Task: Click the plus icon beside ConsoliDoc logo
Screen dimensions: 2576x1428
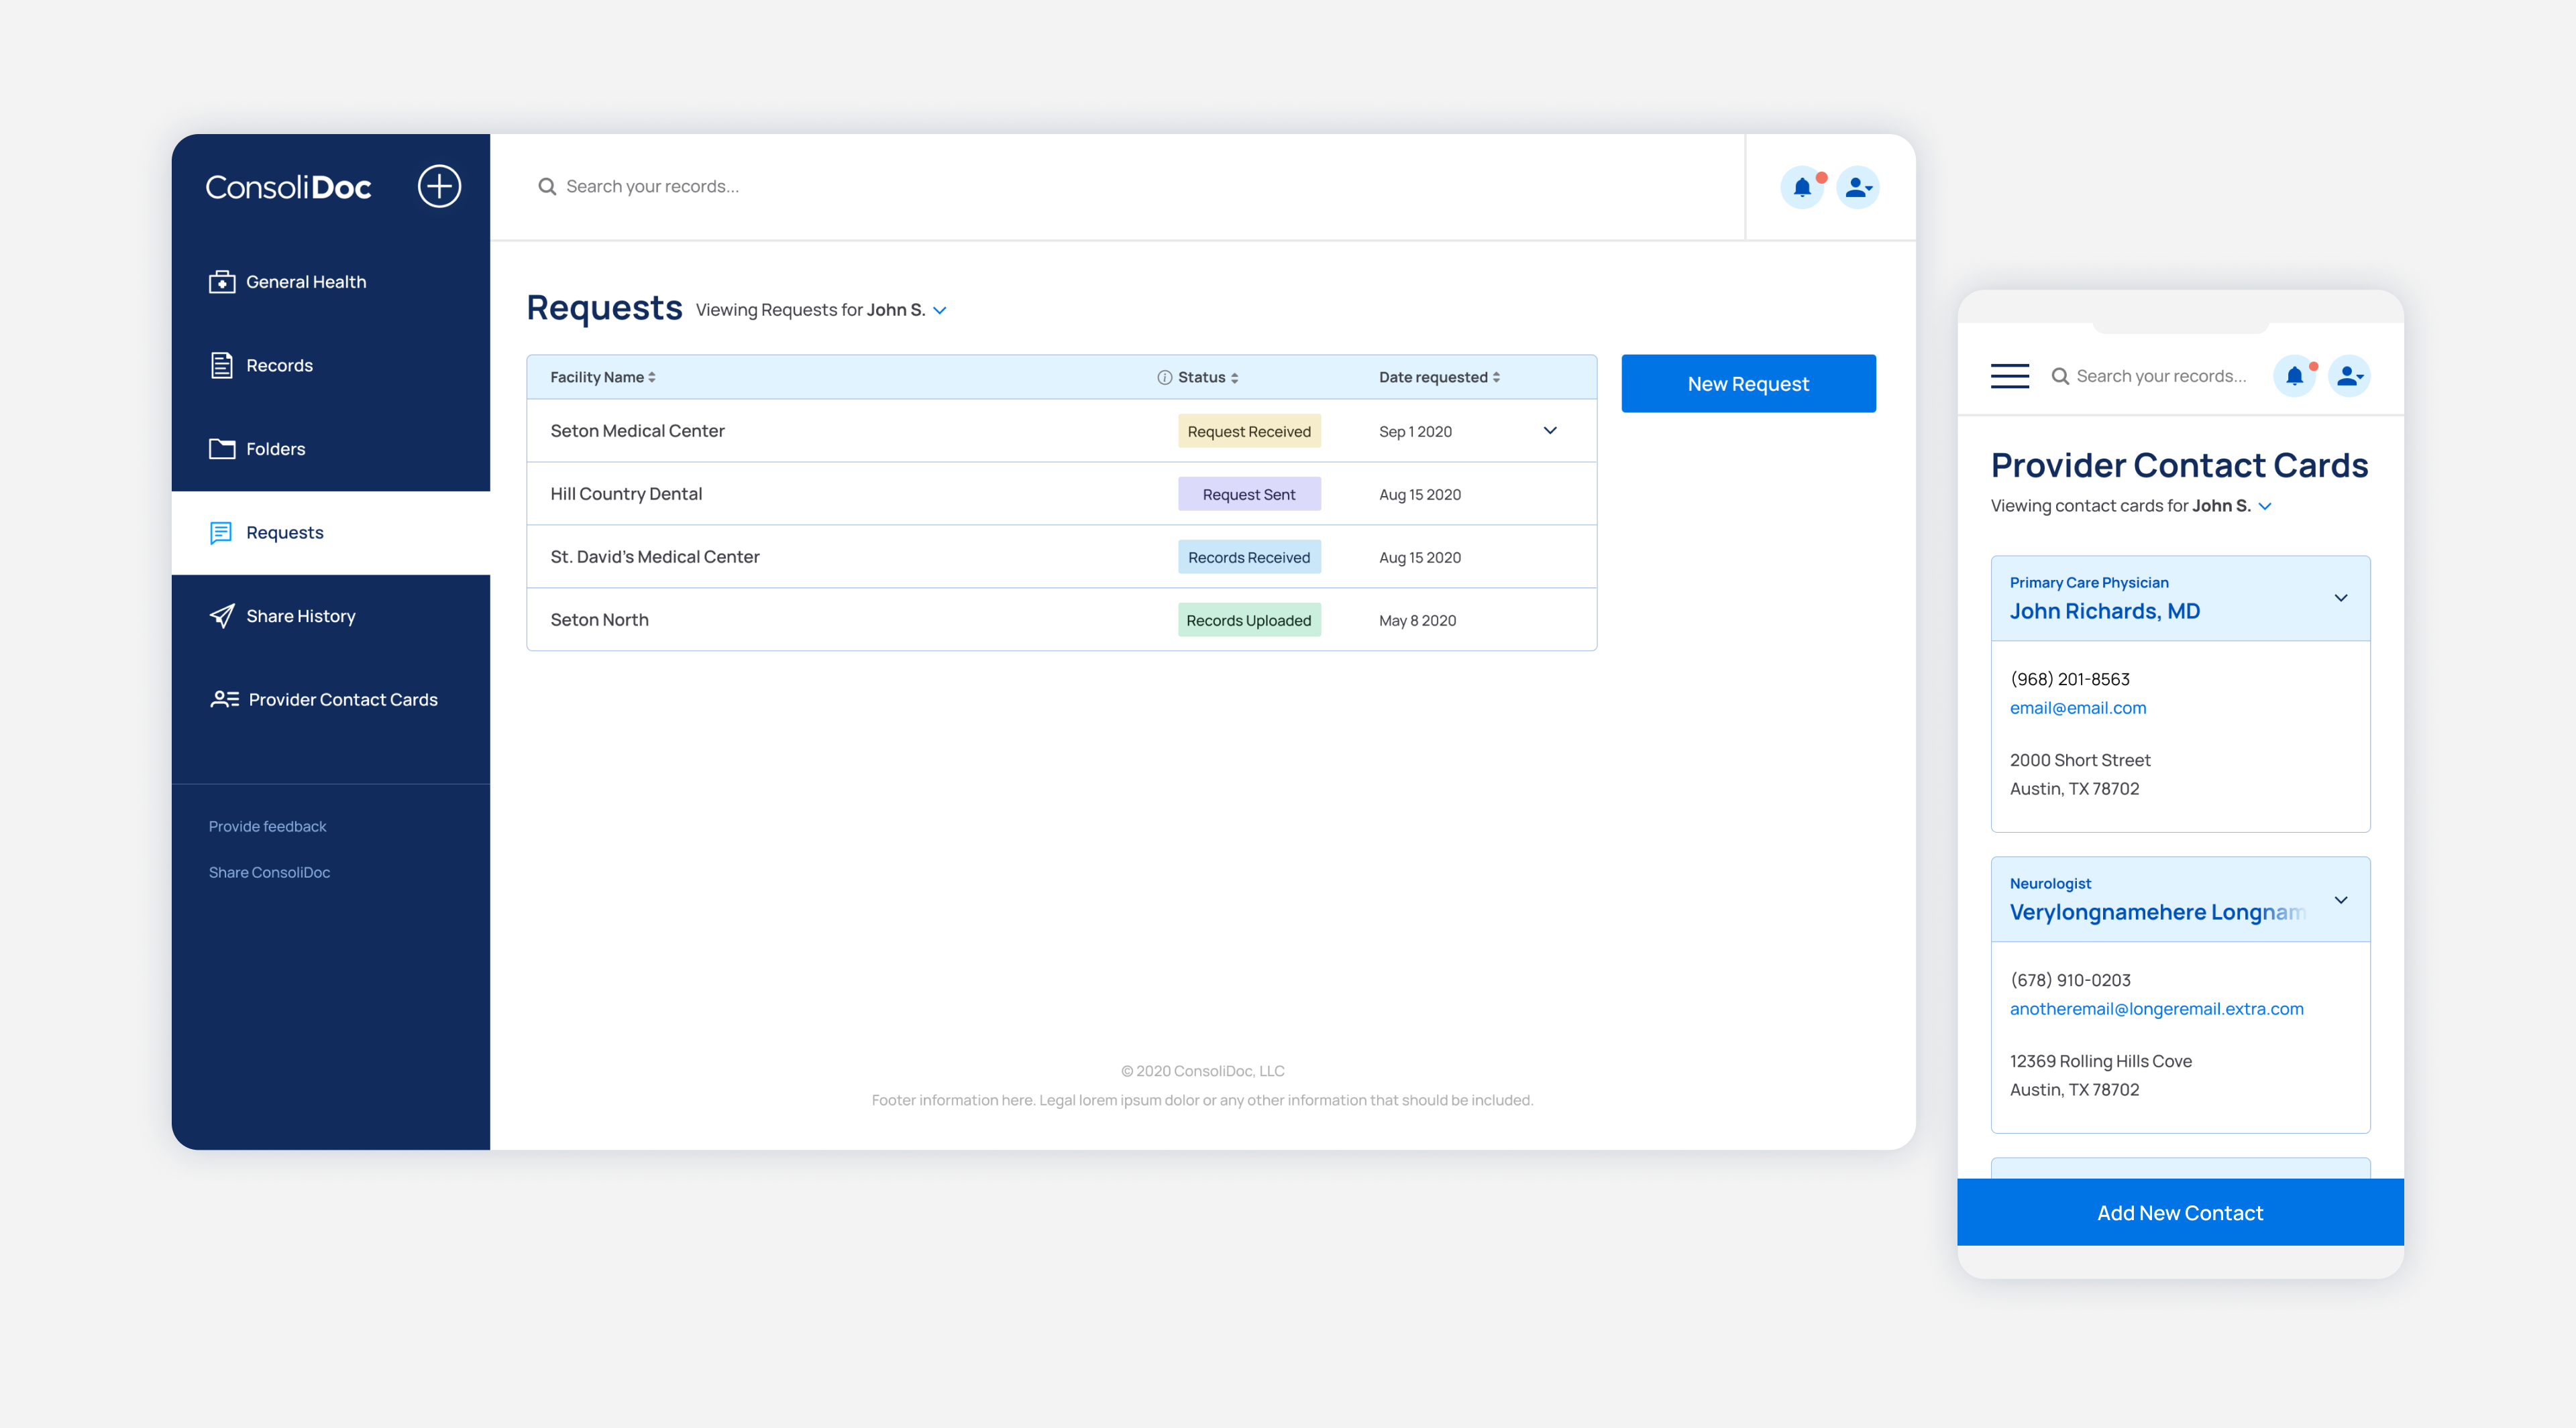Action: click(x=439, y=186)
